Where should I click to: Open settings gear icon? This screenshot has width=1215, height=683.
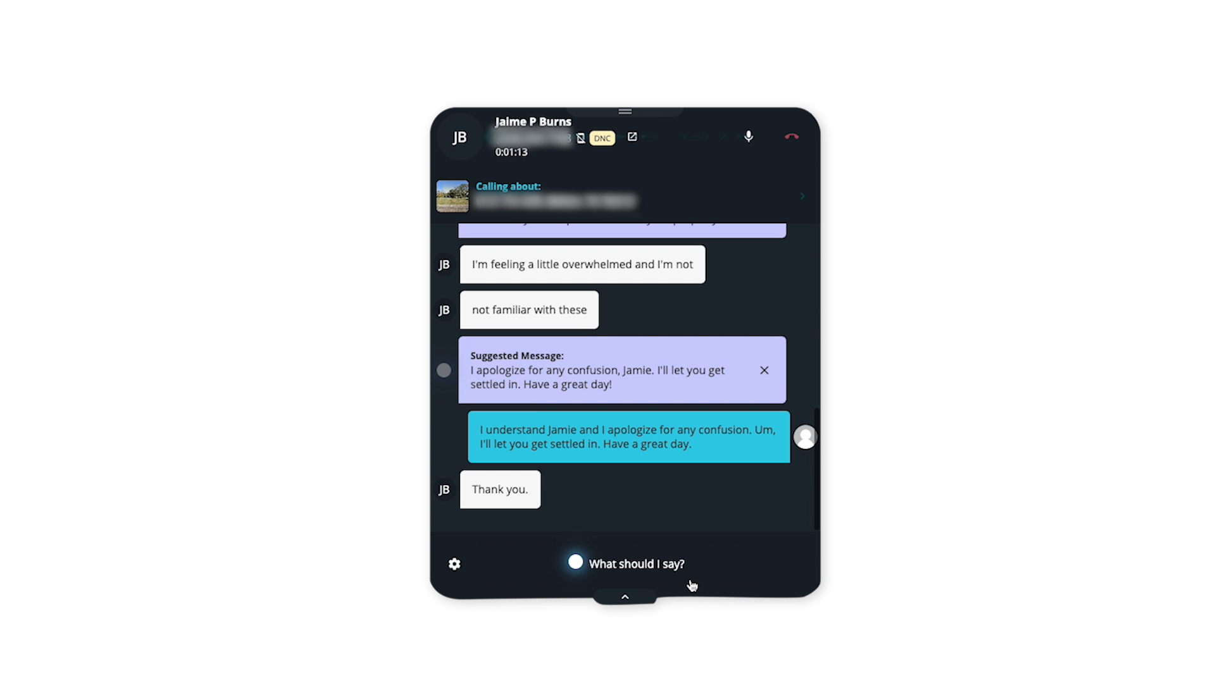pyautogui.click(x=454, y=563)
